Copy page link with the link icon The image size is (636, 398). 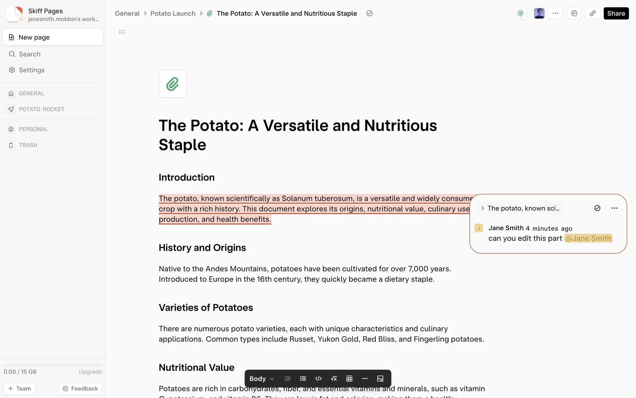coord(593,13)
